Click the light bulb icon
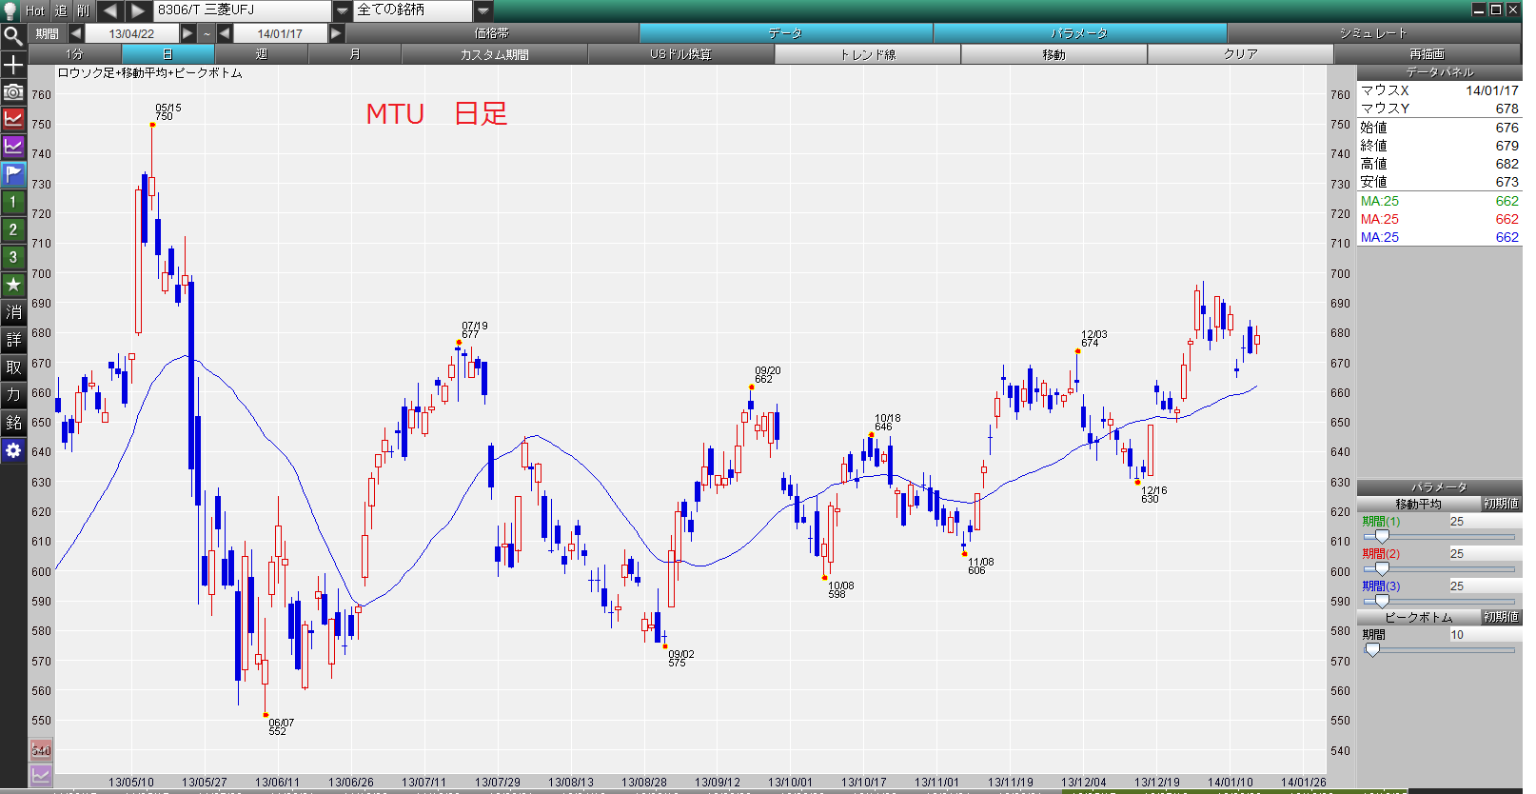Image resolution: width=1536 pixels, height=794 pixels. pyautogui.click(x=10, y=10)
